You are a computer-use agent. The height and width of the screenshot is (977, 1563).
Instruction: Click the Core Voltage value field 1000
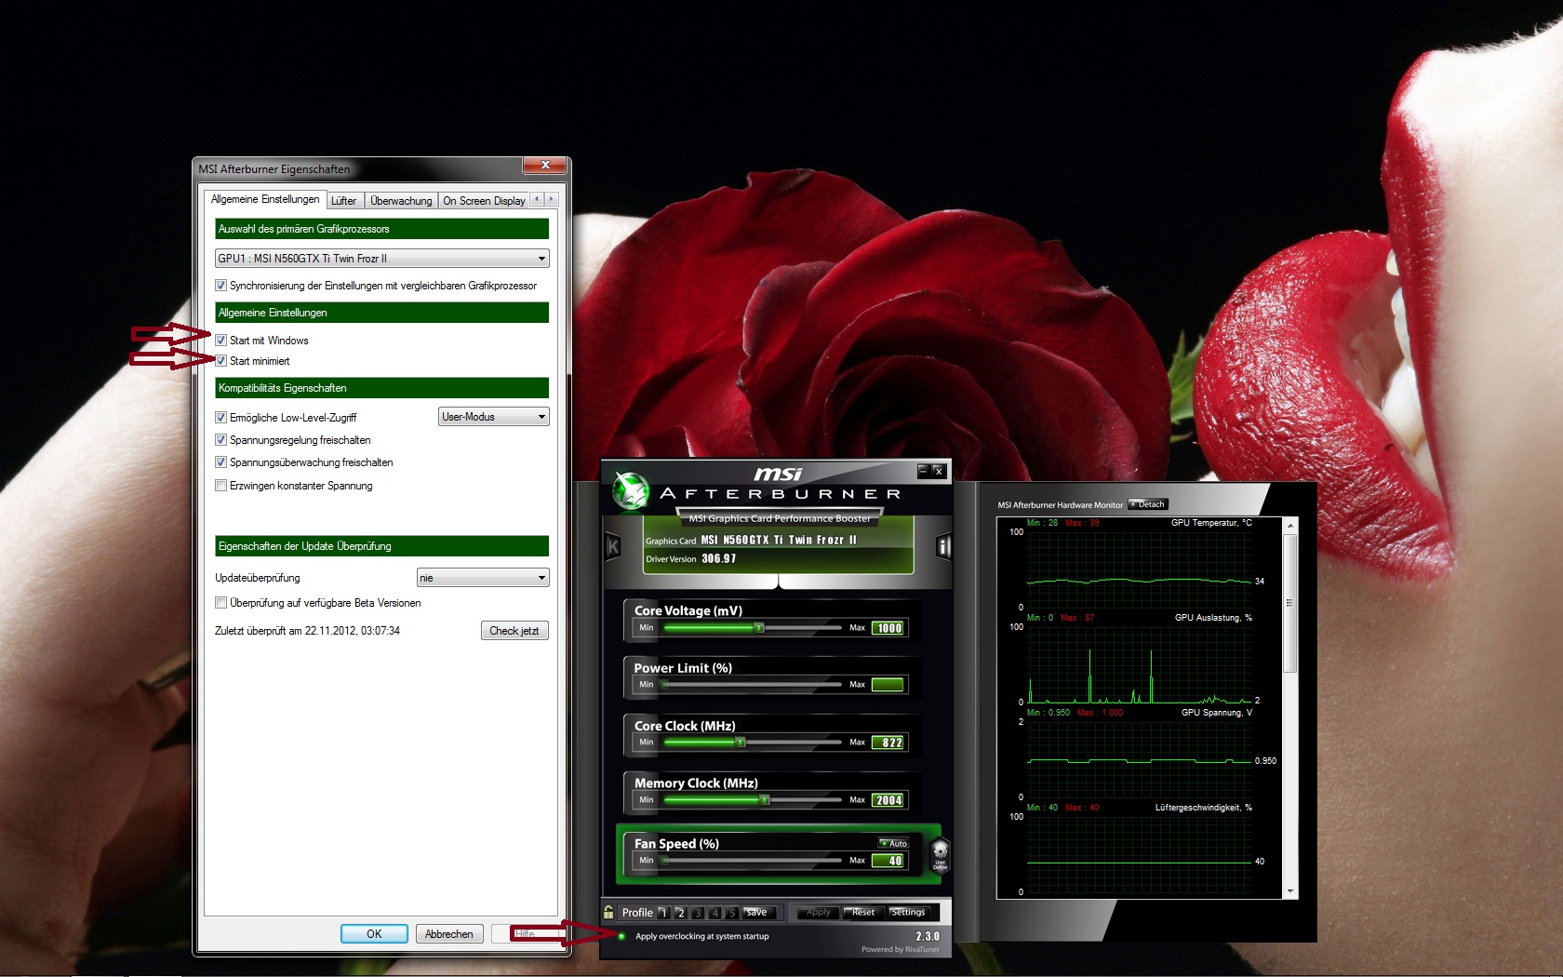click(x=888, y=628)
